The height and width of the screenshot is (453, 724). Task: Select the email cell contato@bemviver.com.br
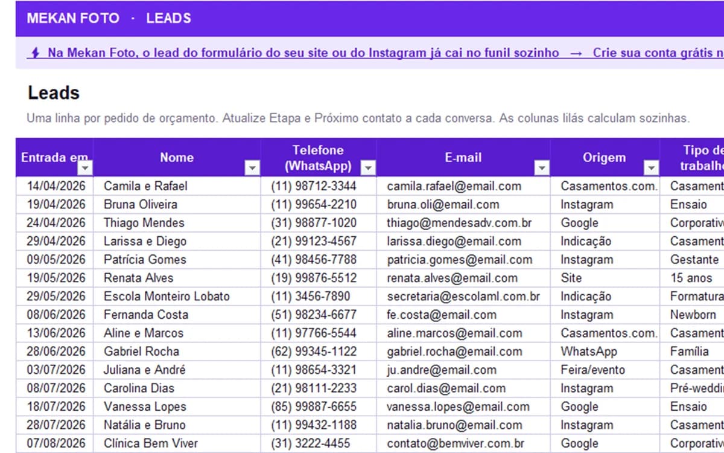click(463, 443)
